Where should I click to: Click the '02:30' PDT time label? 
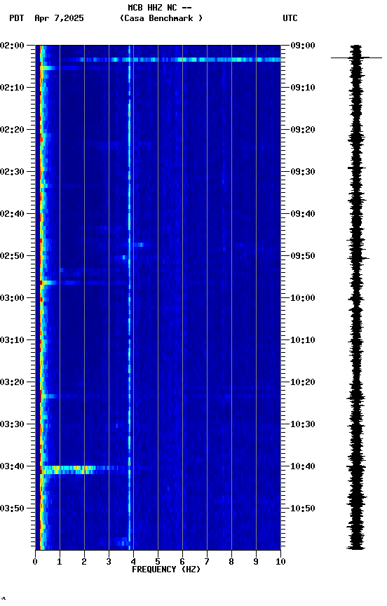click(x=12, y=172)
